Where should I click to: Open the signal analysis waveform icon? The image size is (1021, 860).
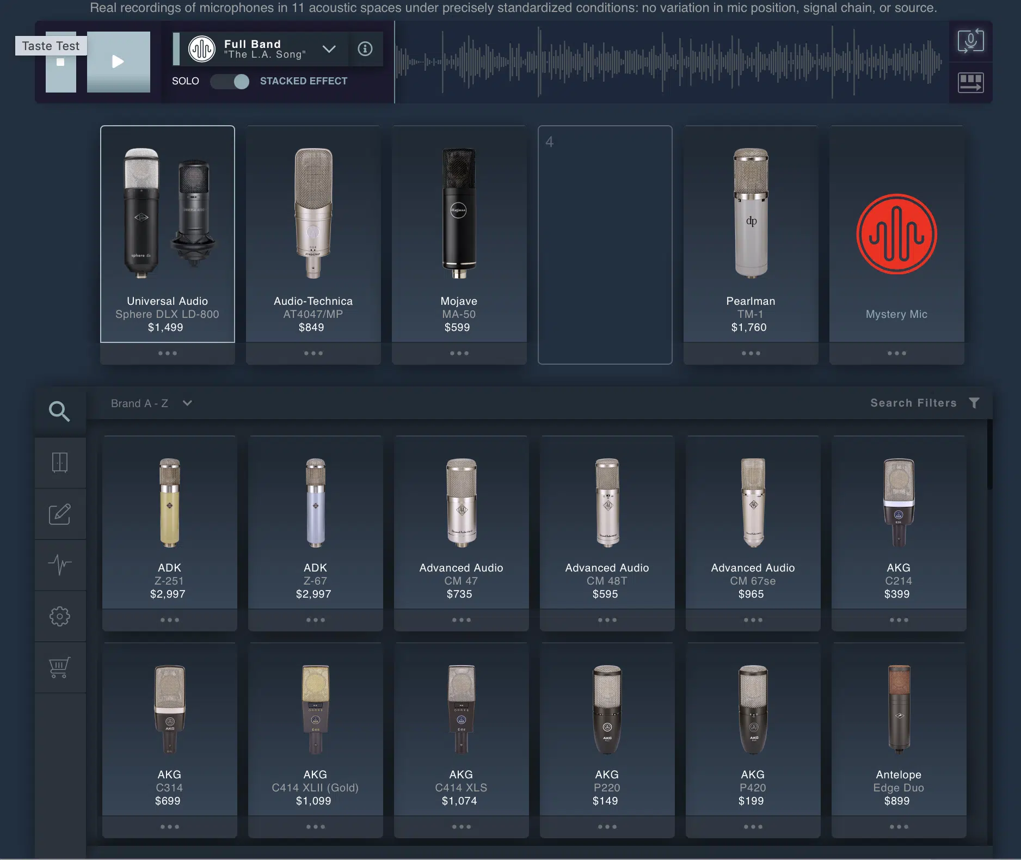[x=60, y=564]
